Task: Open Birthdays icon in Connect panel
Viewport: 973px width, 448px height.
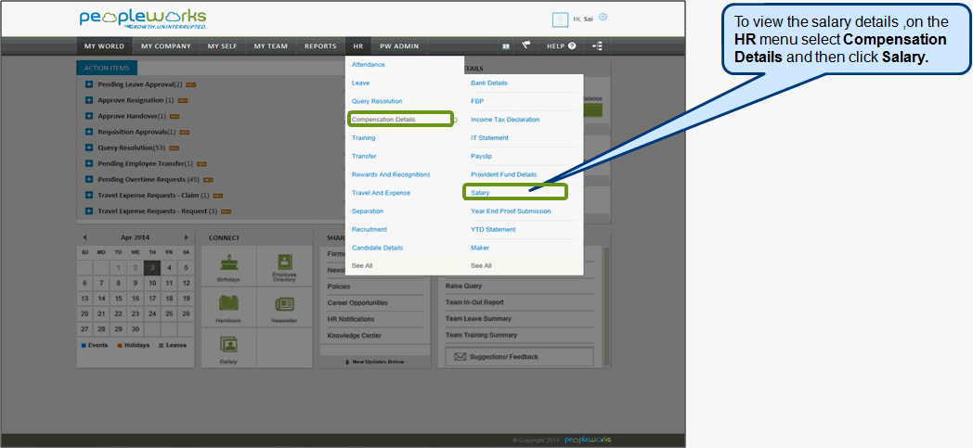Action: pos(228,264)
